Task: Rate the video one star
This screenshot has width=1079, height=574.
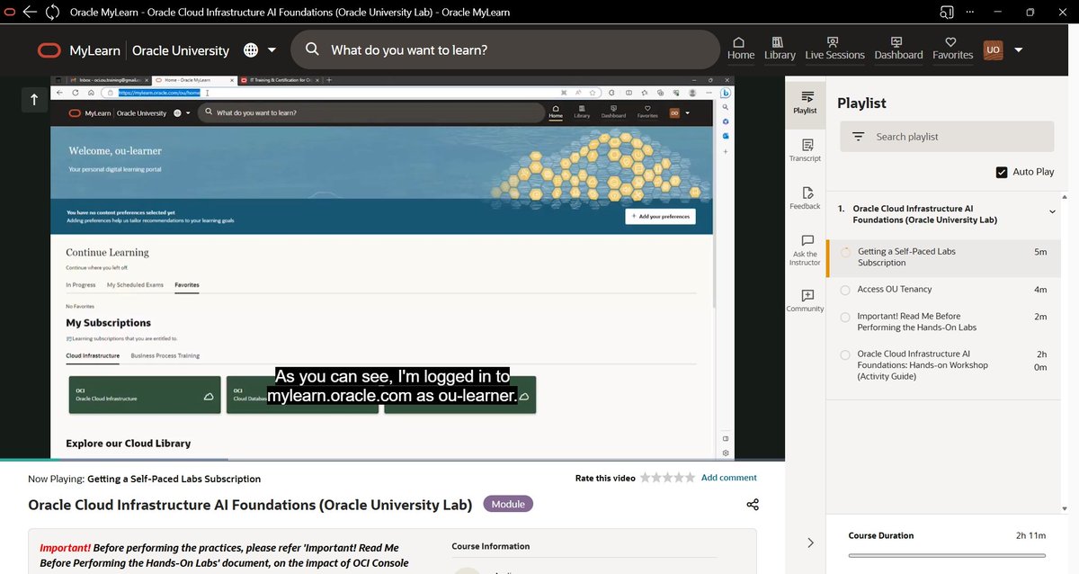Action: (x=646, y=478)
